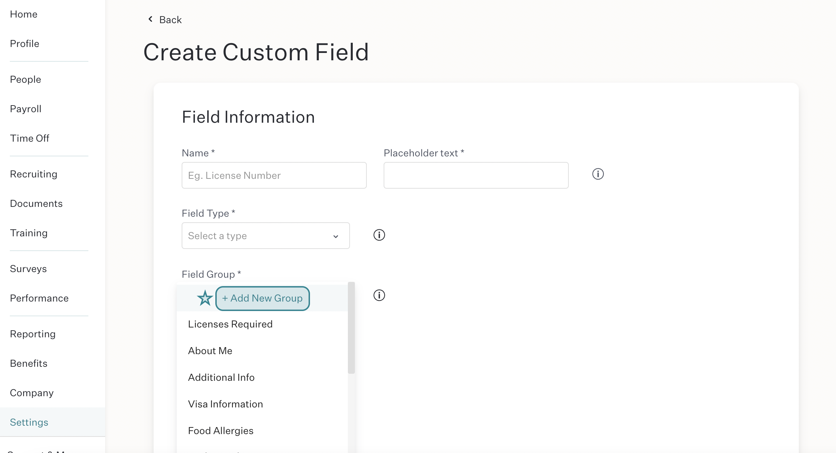
Task: Click the + Add New Group button
Action: 262,298
